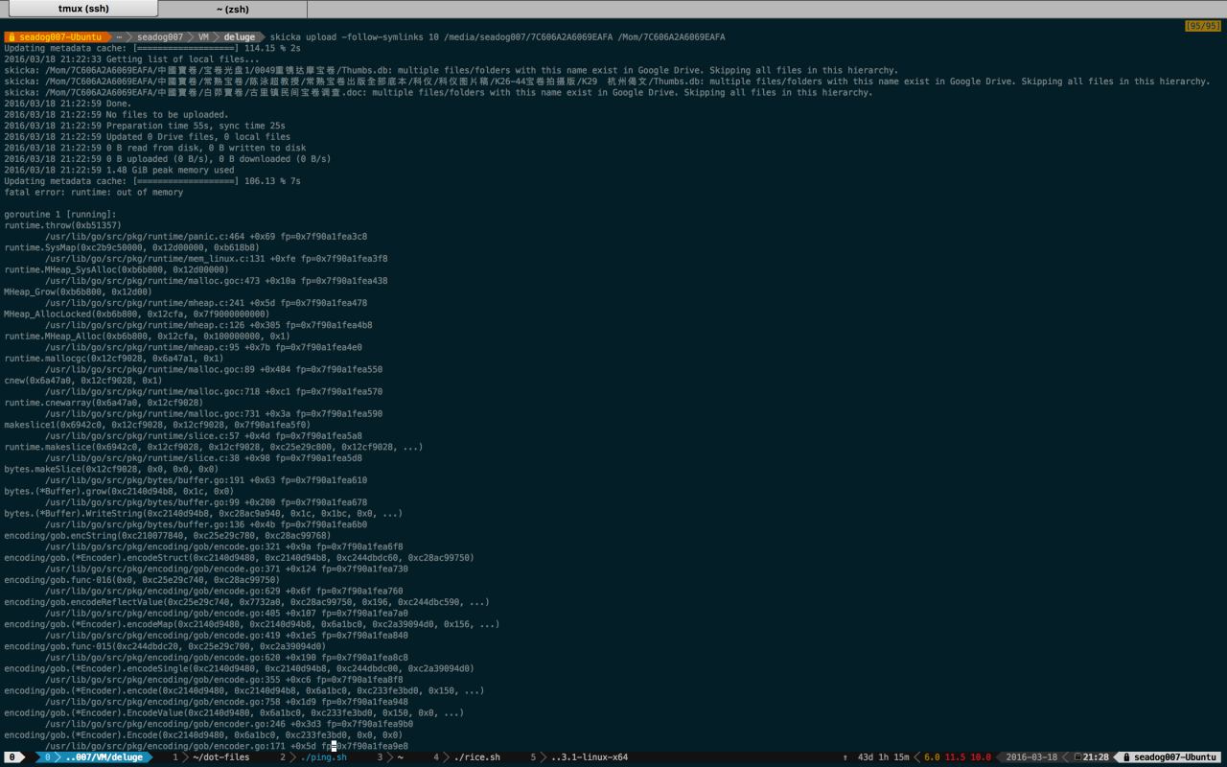Click the deluge path segment in prompt
The width and height of the screenshot is (1227, 767).
click(x=240, y=37)
